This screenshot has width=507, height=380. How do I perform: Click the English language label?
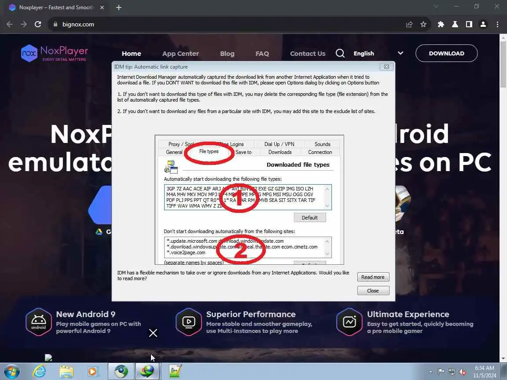click(364, 53)
